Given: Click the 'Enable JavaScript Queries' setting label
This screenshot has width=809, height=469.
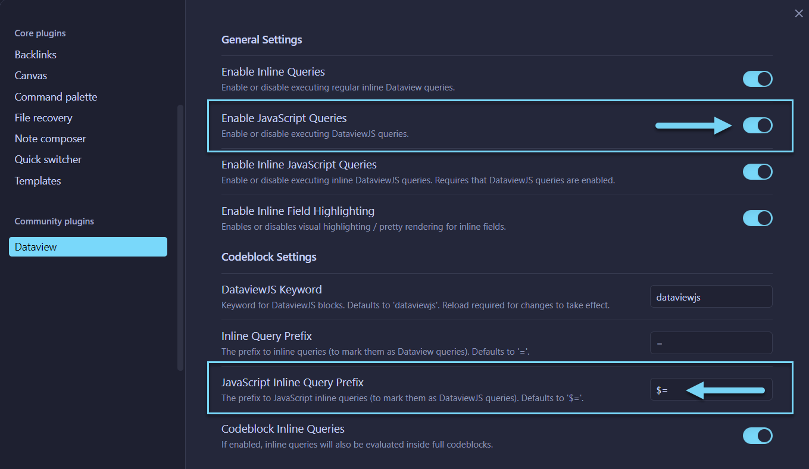Looking at the screenshot, I should 284,118.
